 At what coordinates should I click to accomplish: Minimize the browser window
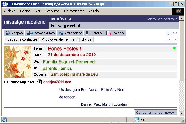coord(171,4)
